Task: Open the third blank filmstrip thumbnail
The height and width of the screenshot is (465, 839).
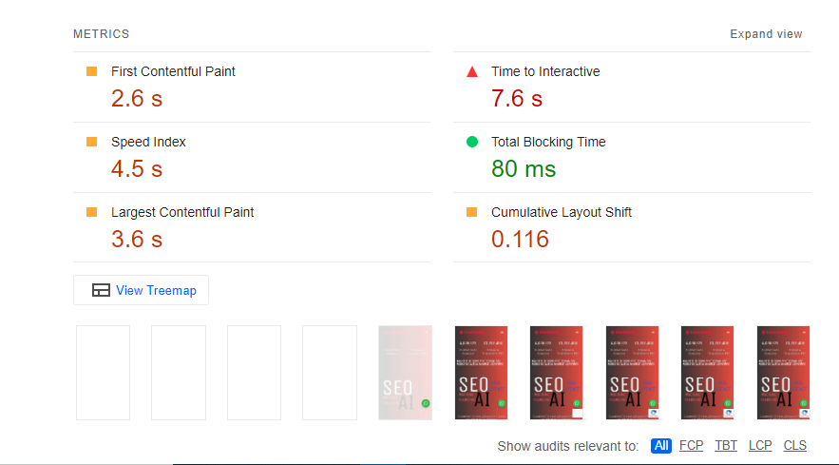Action: point(254,373)
